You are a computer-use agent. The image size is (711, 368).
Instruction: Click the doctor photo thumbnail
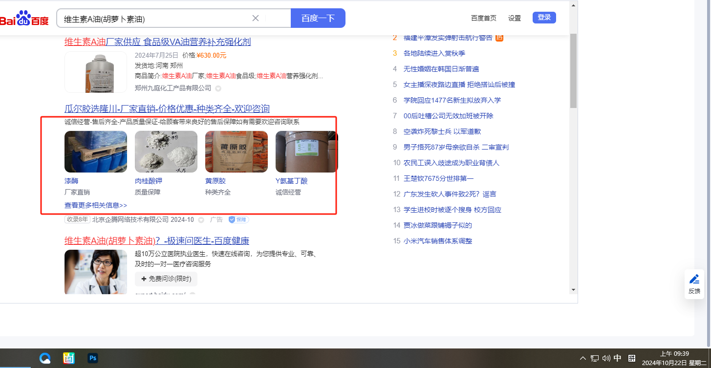pyautogui.click(x=96, y=272)
